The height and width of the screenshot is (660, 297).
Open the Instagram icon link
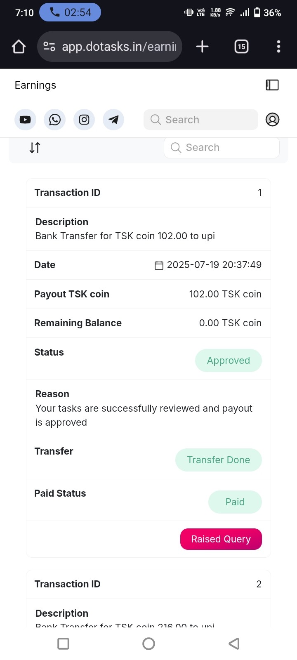tap(84, 120)
